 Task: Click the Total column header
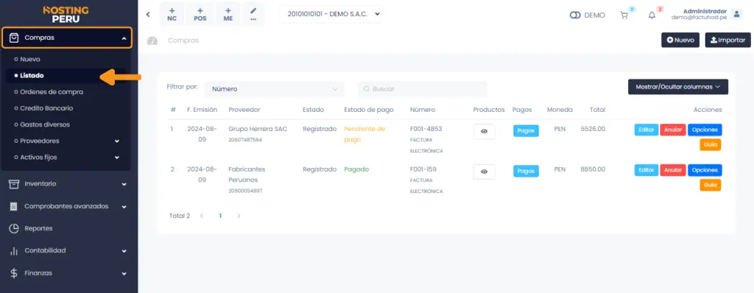[597, 110]
